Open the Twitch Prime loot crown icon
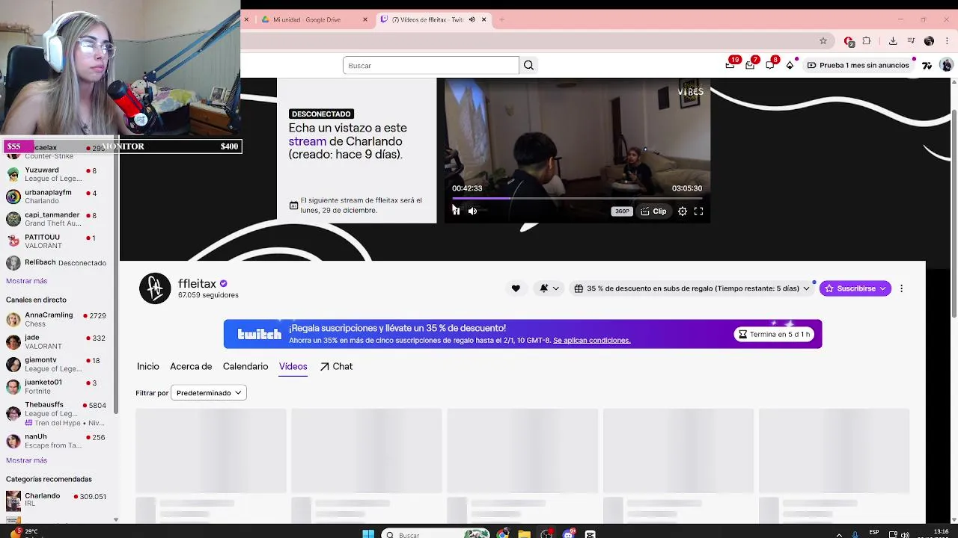This screenshot has height=538, width=958. [730, 65]
